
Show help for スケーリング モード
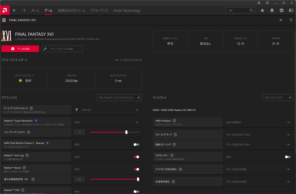tap(175, 135)
